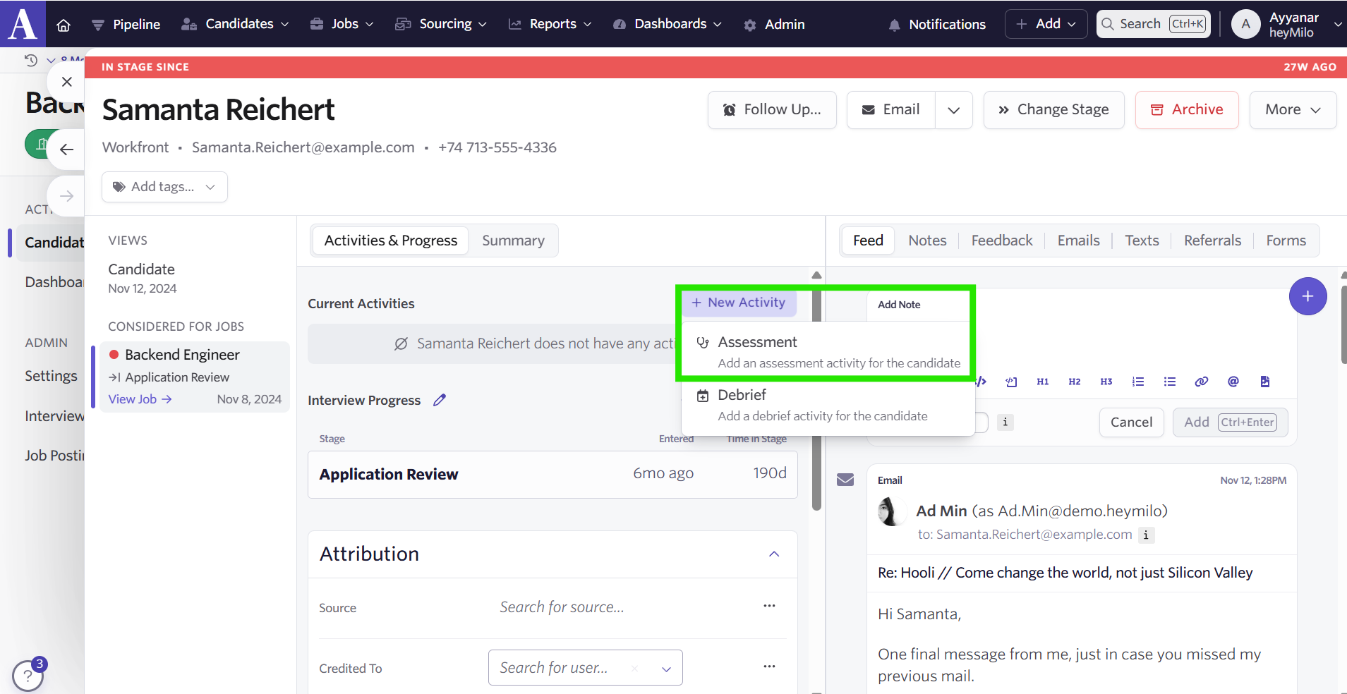Click the purple plus button in feed
The height and width of the screenshot is (694, 1347).
pos(1307,296)
